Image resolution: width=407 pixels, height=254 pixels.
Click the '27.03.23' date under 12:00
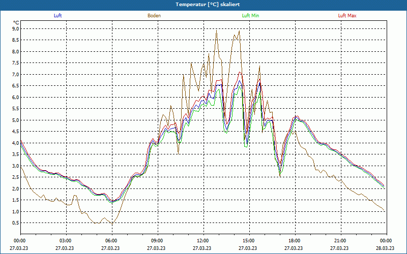[202, 248]
